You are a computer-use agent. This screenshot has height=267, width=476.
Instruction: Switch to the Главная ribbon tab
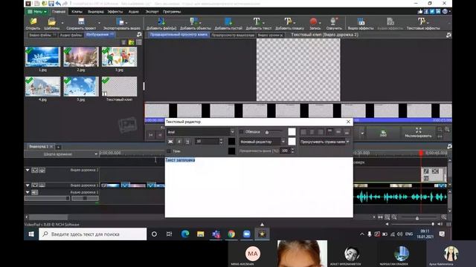pos(59,12)
